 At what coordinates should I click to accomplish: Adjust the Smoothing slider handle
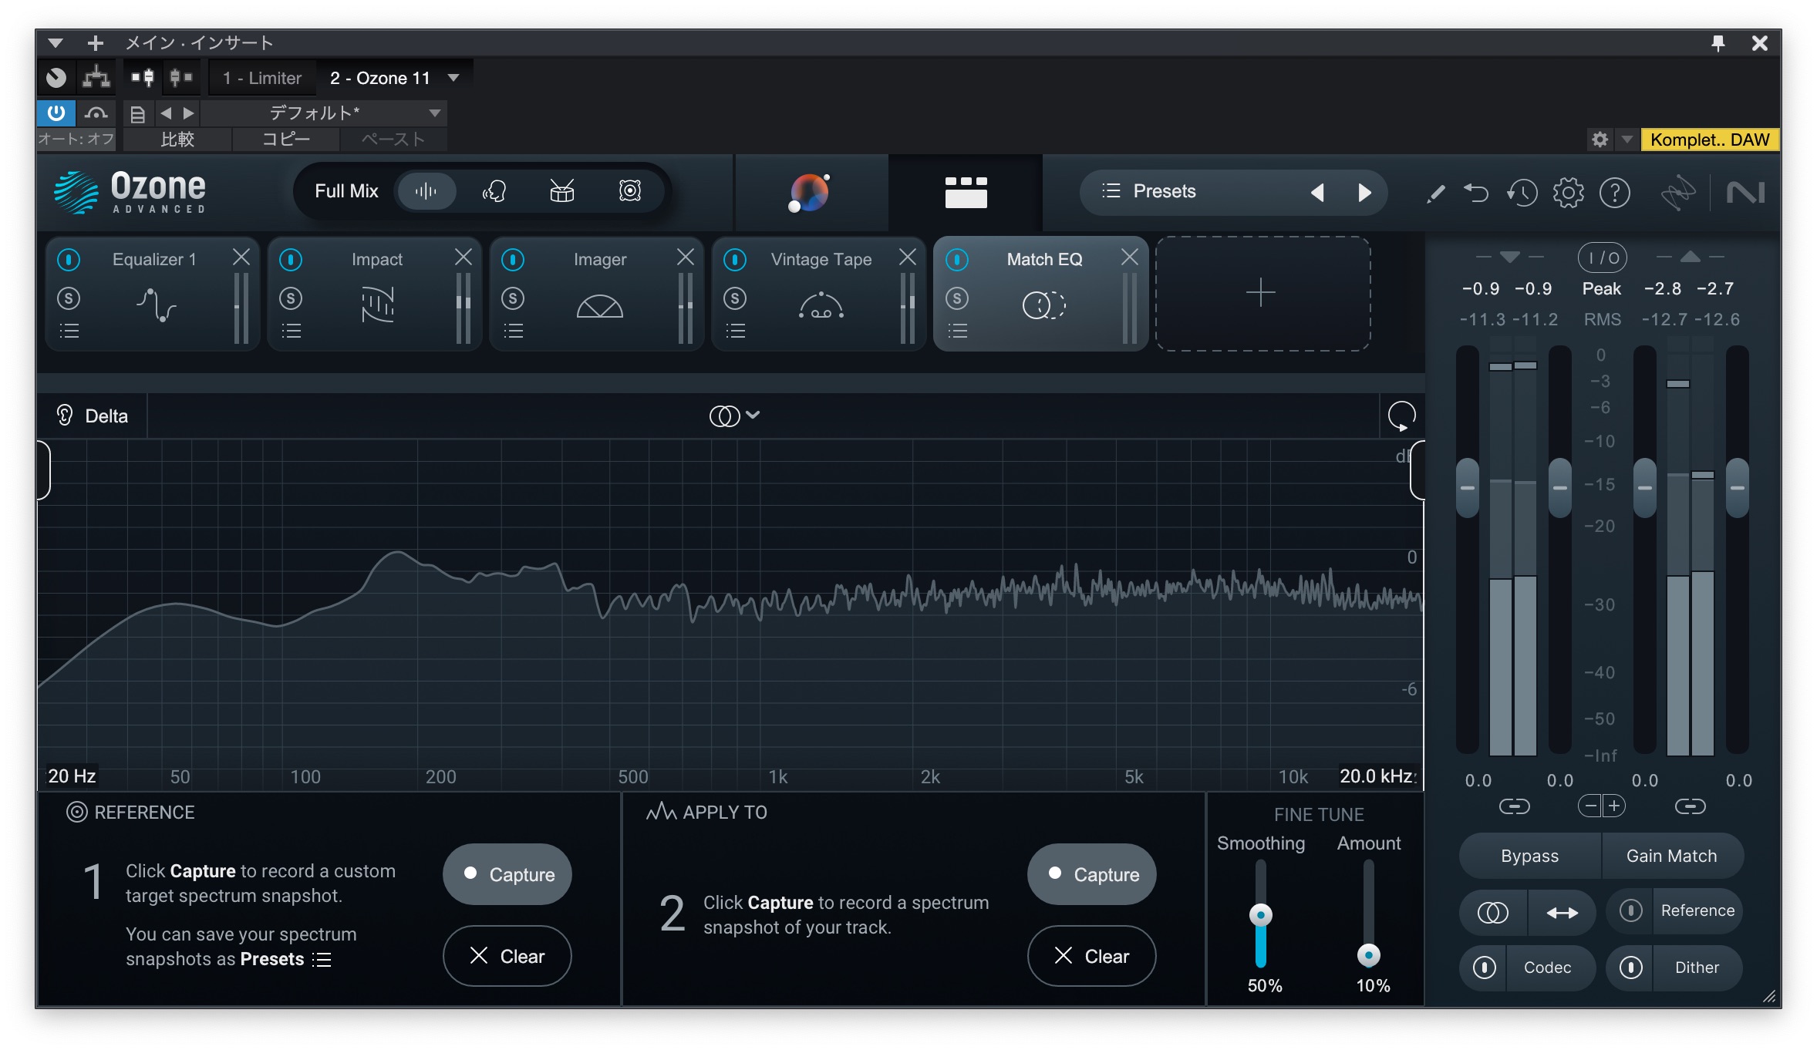click(x=1260, y=915)
